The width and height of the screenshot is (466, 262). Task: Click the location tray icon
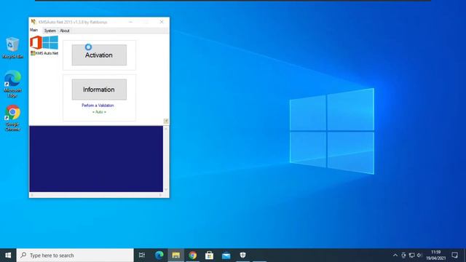coord(403,255)
